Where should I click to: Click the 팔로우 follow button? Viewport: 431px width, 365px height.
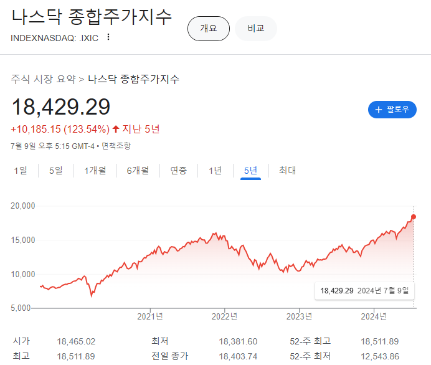coord(392,110)
